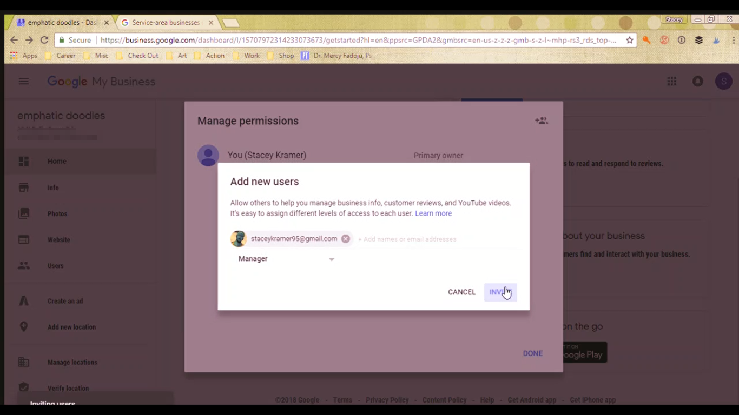Open Dr. Mercy Fadoju bookmark
The width and height of the screenshot is (739, 415).
tap(336, 56)
